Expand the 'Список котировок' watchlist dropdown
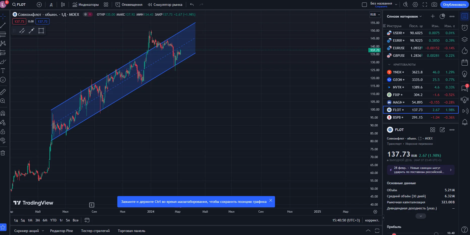Viewport: 470px width, 235px height. [x=404, y=16]
